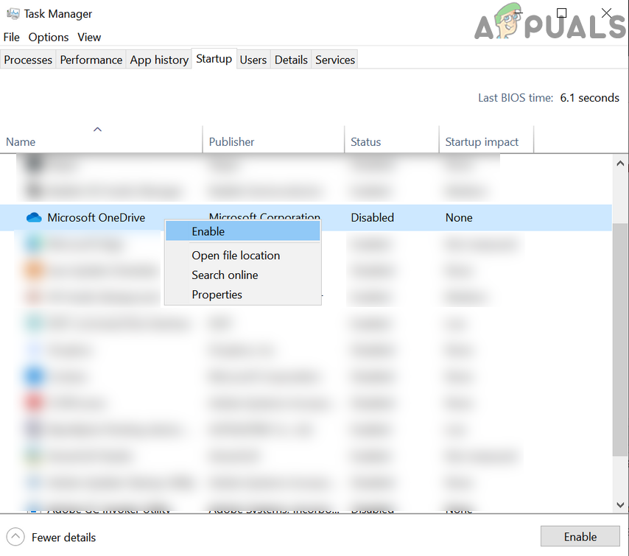This screenshot has width=629, height=556.
Task: Switch to the Services tab
Action: tap(335, 60)
